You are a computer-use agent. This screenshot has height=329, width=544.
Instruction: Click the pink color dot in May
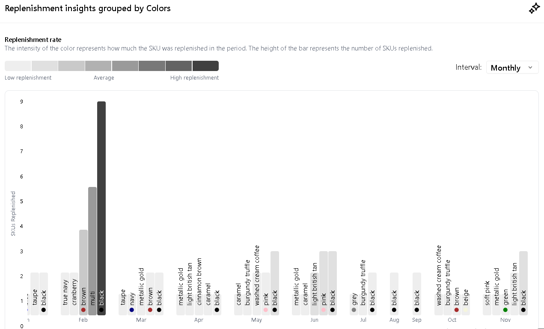266,310
